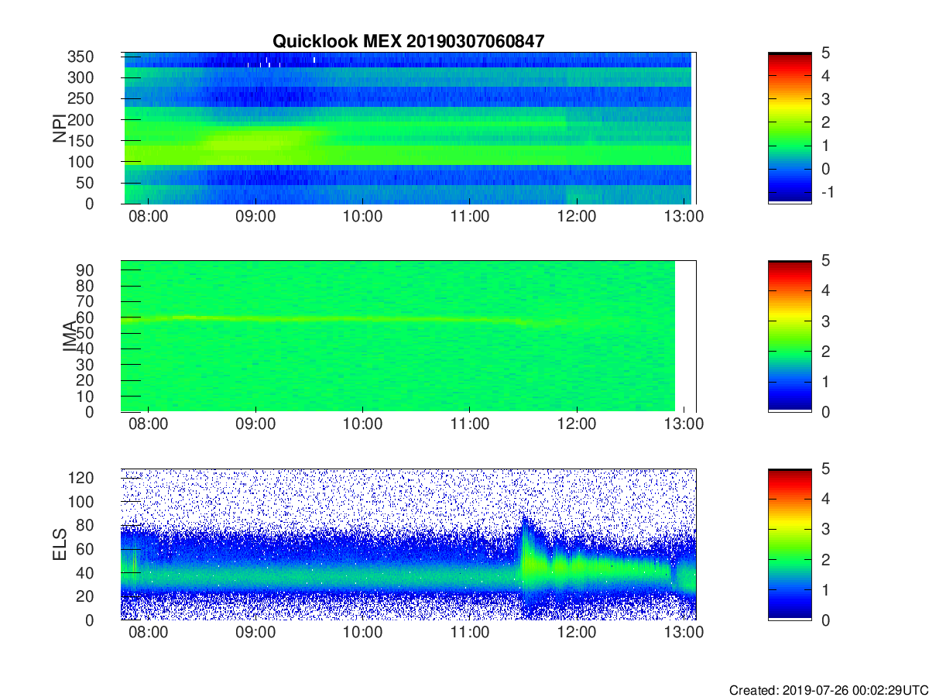The width and height of the screenshot is (929, 697).
Task: Click the 11:00 label under NPI plot
Action: pyautogui.click(x=470, y=217)
